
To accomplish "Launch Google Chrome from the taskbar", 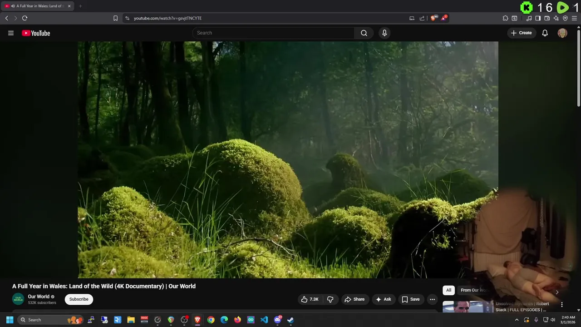I will pos(211,320).
